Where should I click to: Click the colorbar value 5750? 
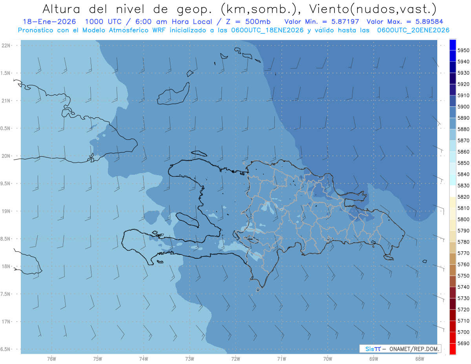463,276
